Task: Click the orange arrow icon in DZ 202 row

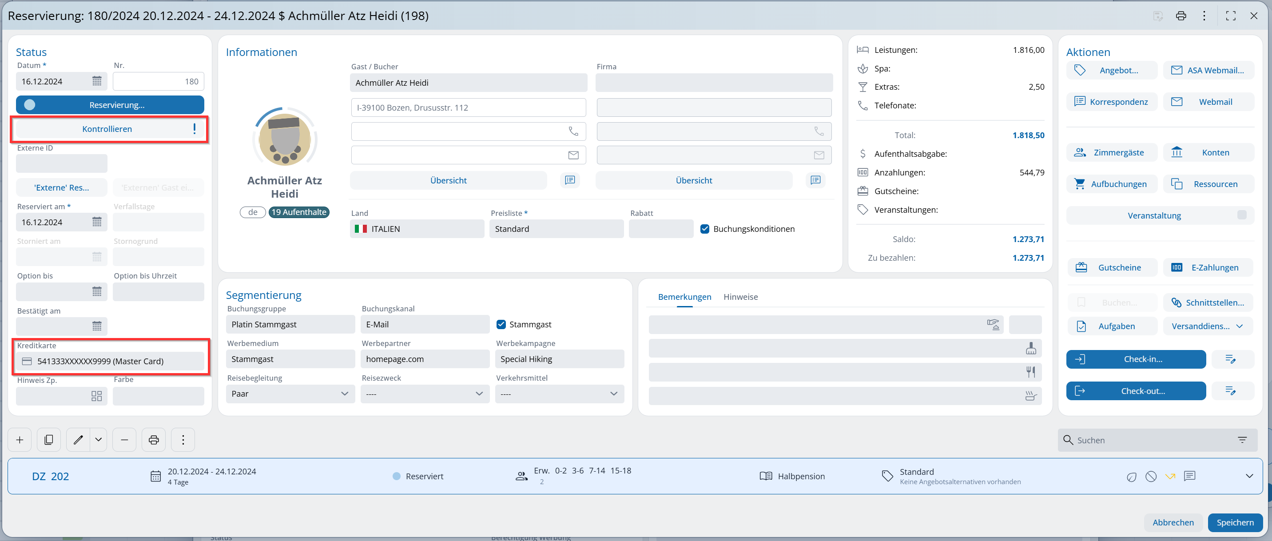Action: click(x=1170, y=476)
